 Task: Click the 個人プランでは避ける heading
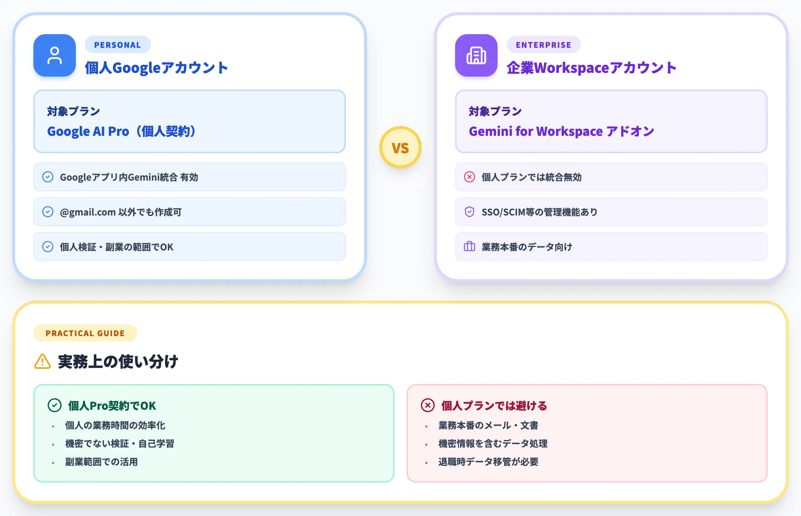tap(494, 406)
